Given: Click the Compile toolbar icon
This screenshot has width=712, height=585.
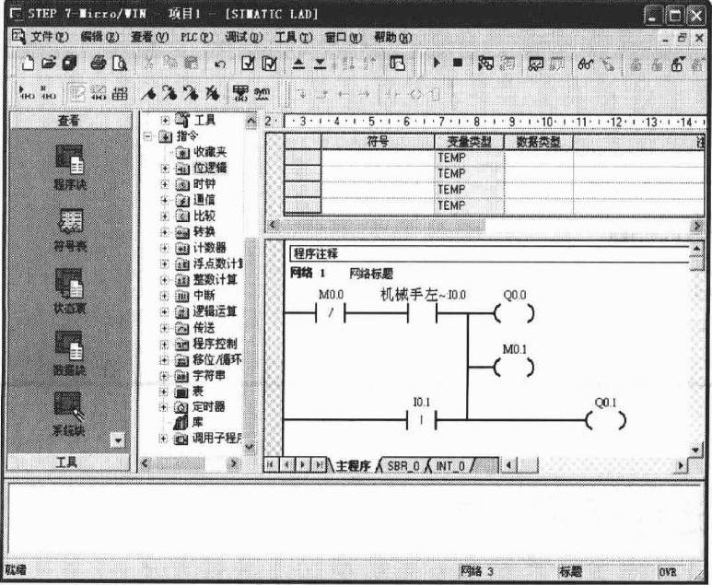Looking at the screenshot, I should coord(248,63).
